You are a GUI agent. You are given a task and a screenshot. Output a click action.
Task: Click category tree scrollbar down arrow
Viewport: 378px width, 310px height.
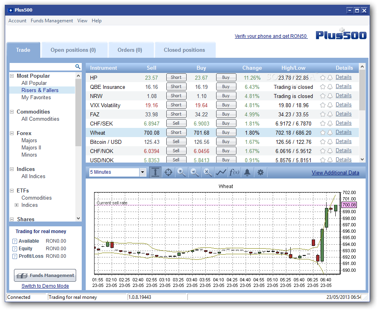[x=78, y=218]
